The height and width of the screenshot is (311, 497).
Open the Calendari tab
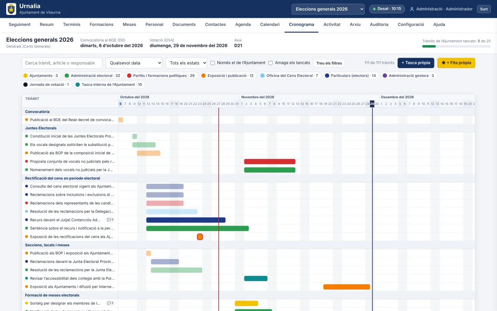270,24
